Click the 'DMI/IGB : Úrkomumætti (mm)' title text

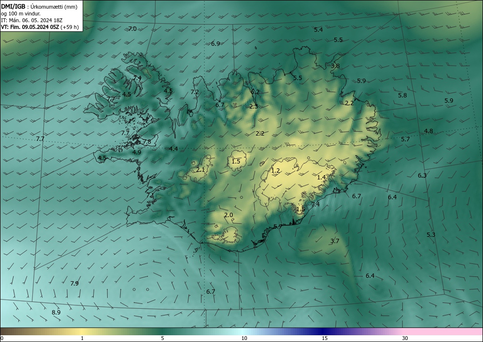[39, 7]
